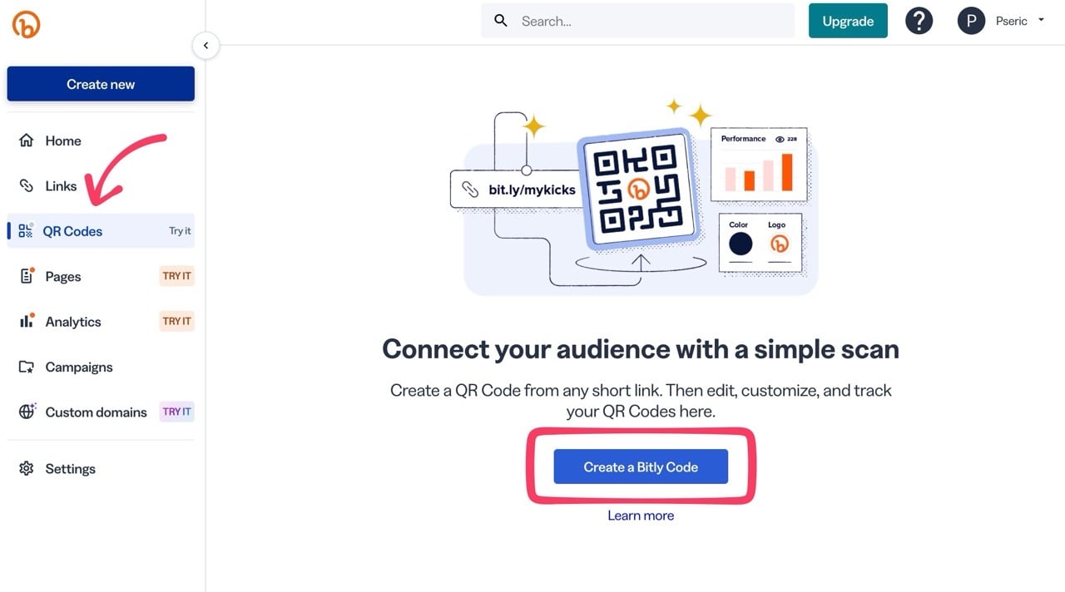Click the Analytics bar-chart icon

[x=26, y=321]
